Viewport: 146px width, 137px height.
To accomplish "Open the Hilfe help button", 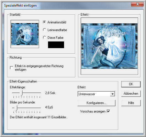I will click(x=131, y=103).
